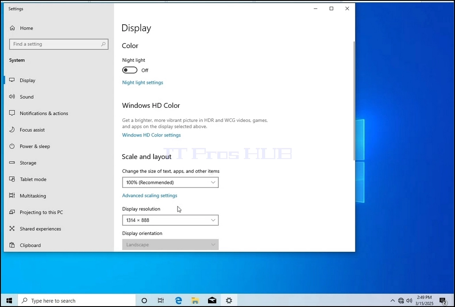Show hidden tray icons chevron
This screenshot has width=455, height=307.
point(393,301)
